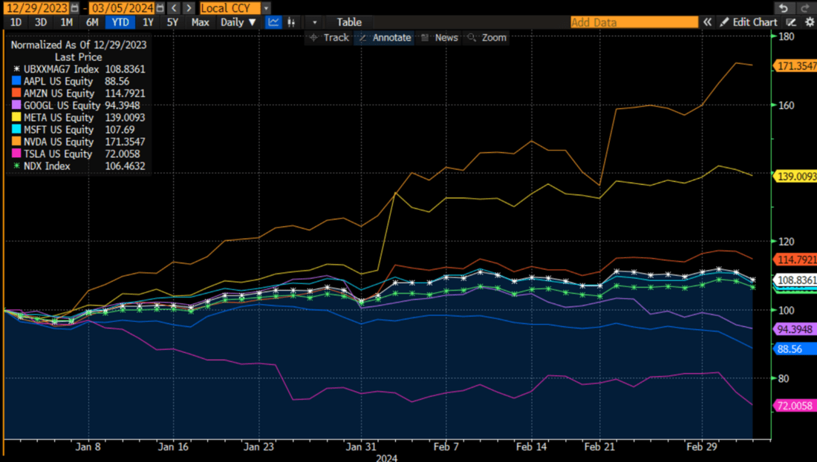Switch to the Table view
This screenshot has width=817, height=462.
click(x=349, y=22)
